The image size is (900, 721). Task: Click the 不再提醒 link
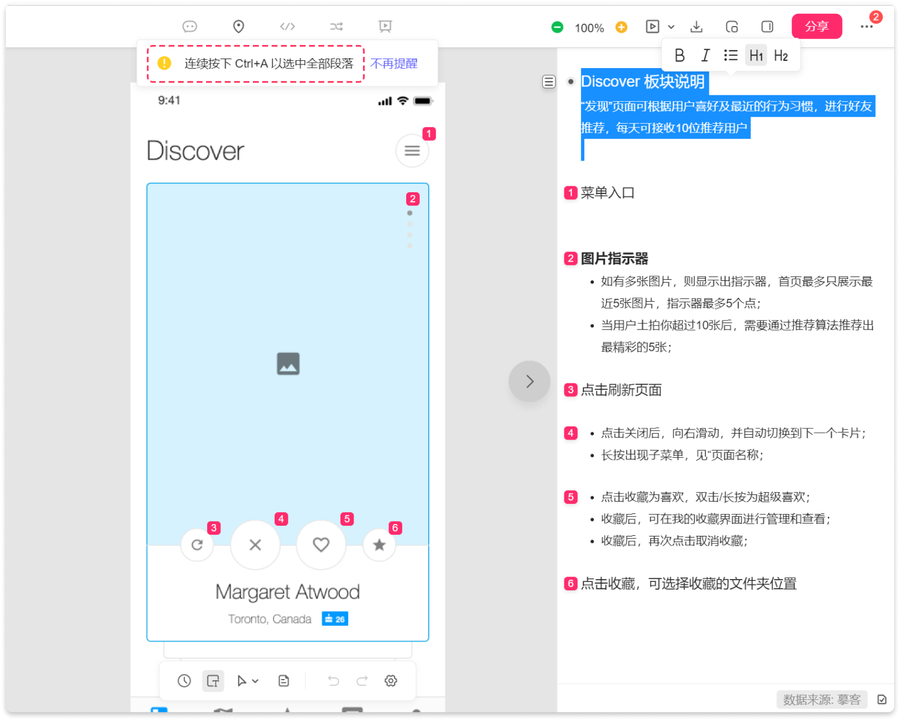(x=394, y=63)
